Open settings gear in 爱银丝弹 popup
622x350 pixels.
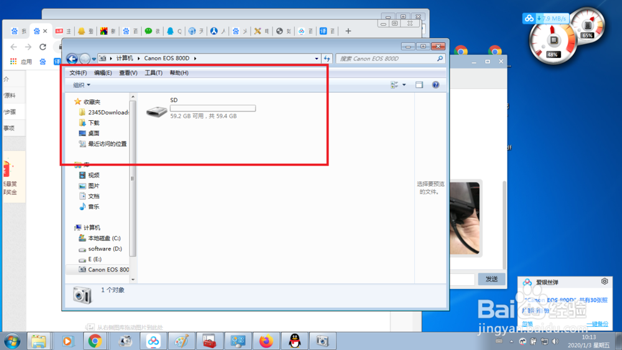(605, 281)
